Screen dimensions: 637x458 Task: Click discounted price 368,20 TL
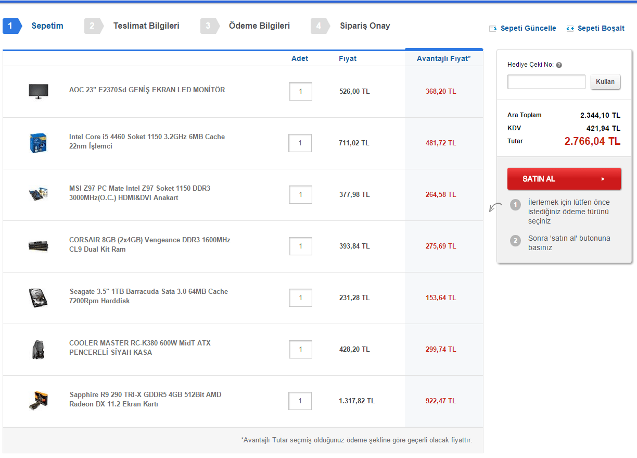[441, 92]
